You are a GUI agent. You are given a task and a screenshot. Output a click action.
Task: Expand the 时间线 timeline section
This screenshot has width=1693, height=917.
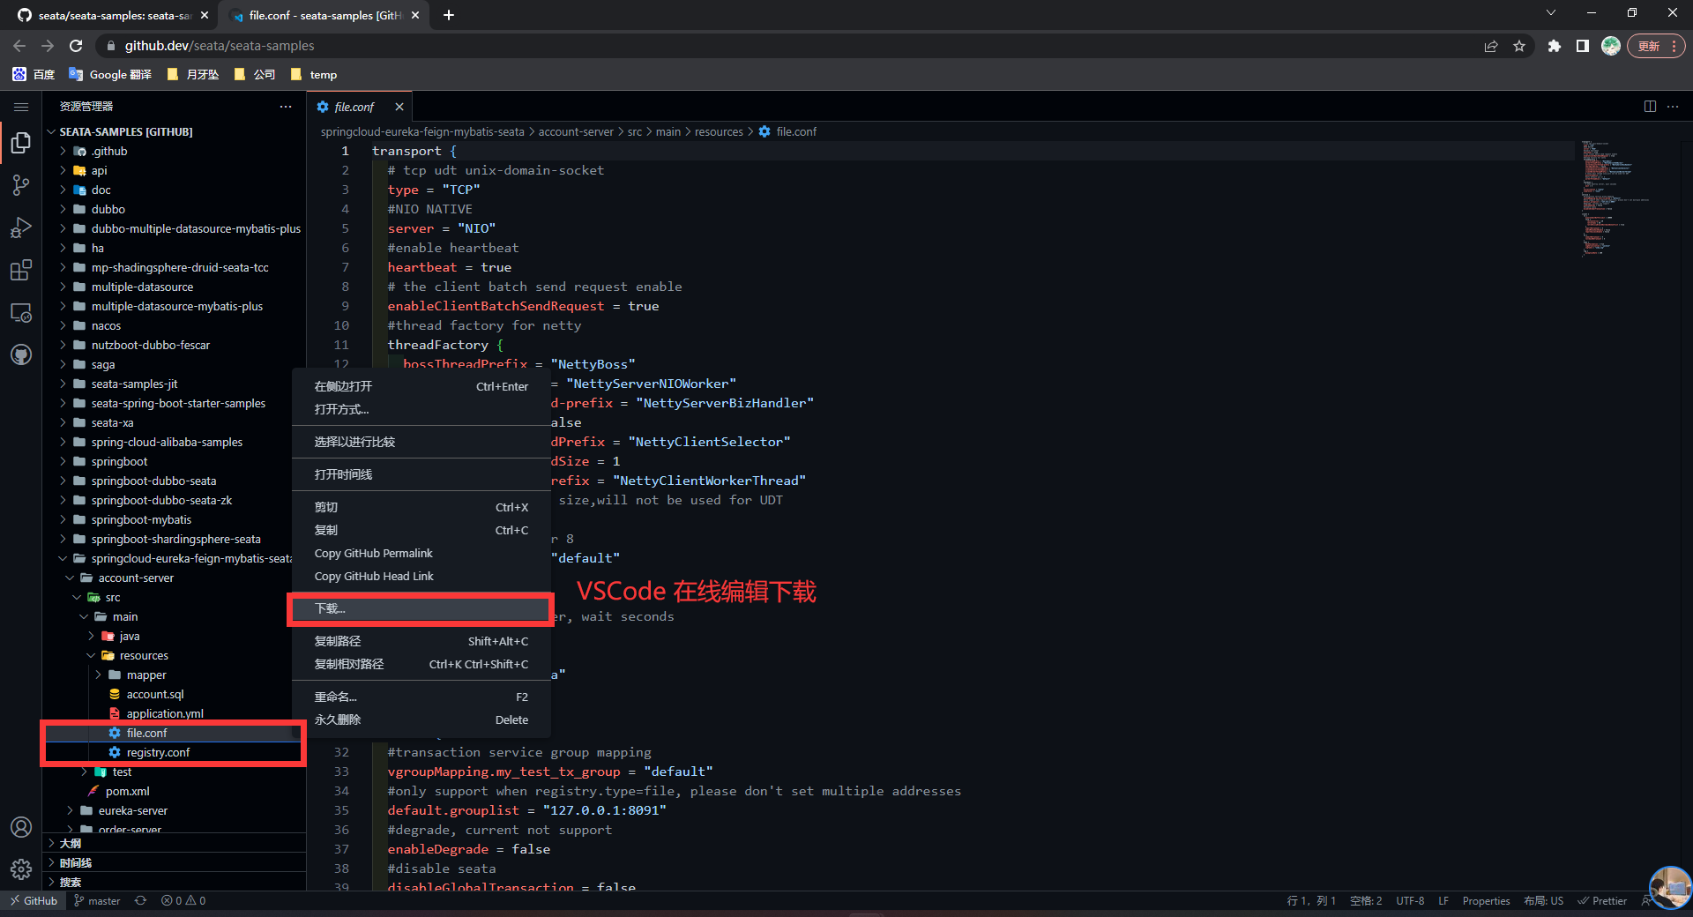(173, 862)
